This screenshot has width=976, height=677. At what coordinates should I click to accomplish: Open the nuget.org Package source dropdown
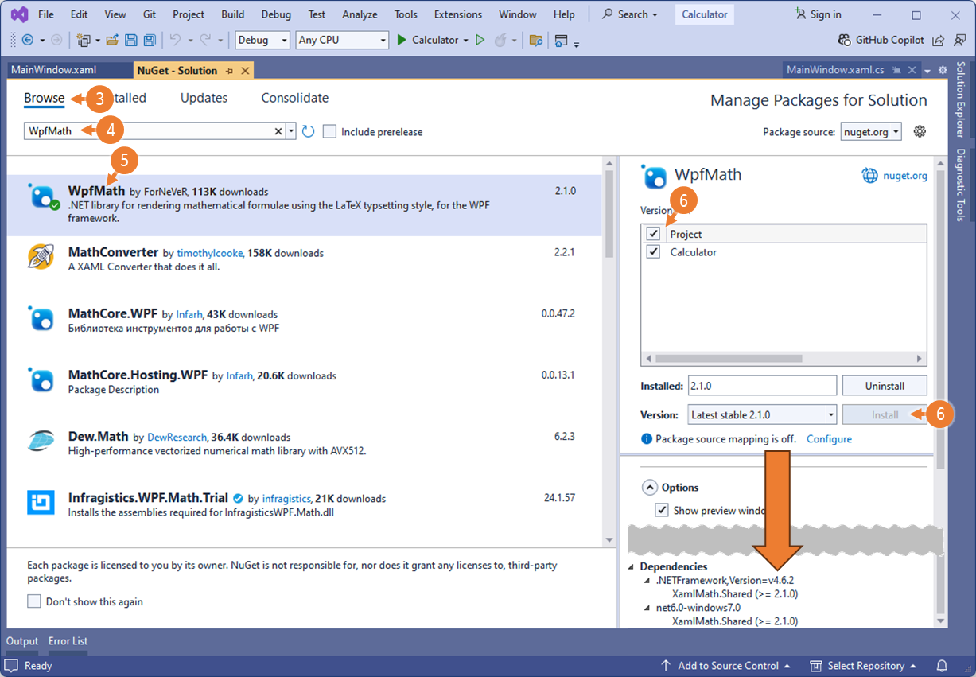pyautogui.click(x=871, y=131)
